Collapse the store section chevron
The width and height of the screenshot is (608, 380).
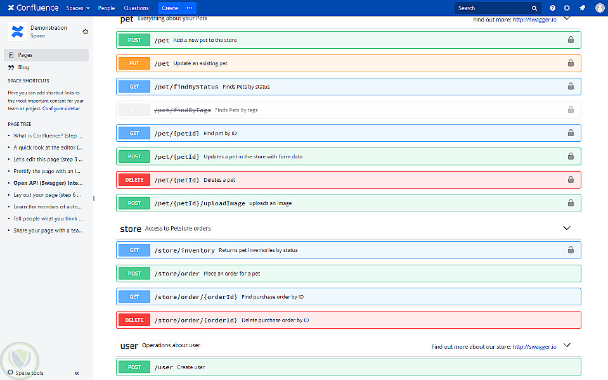(x=567, y=228)
